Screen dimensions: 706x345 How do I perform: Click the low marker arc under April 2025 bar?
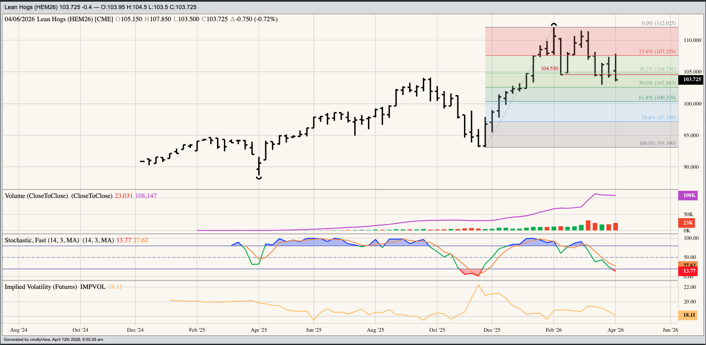(x=259, y=178)
